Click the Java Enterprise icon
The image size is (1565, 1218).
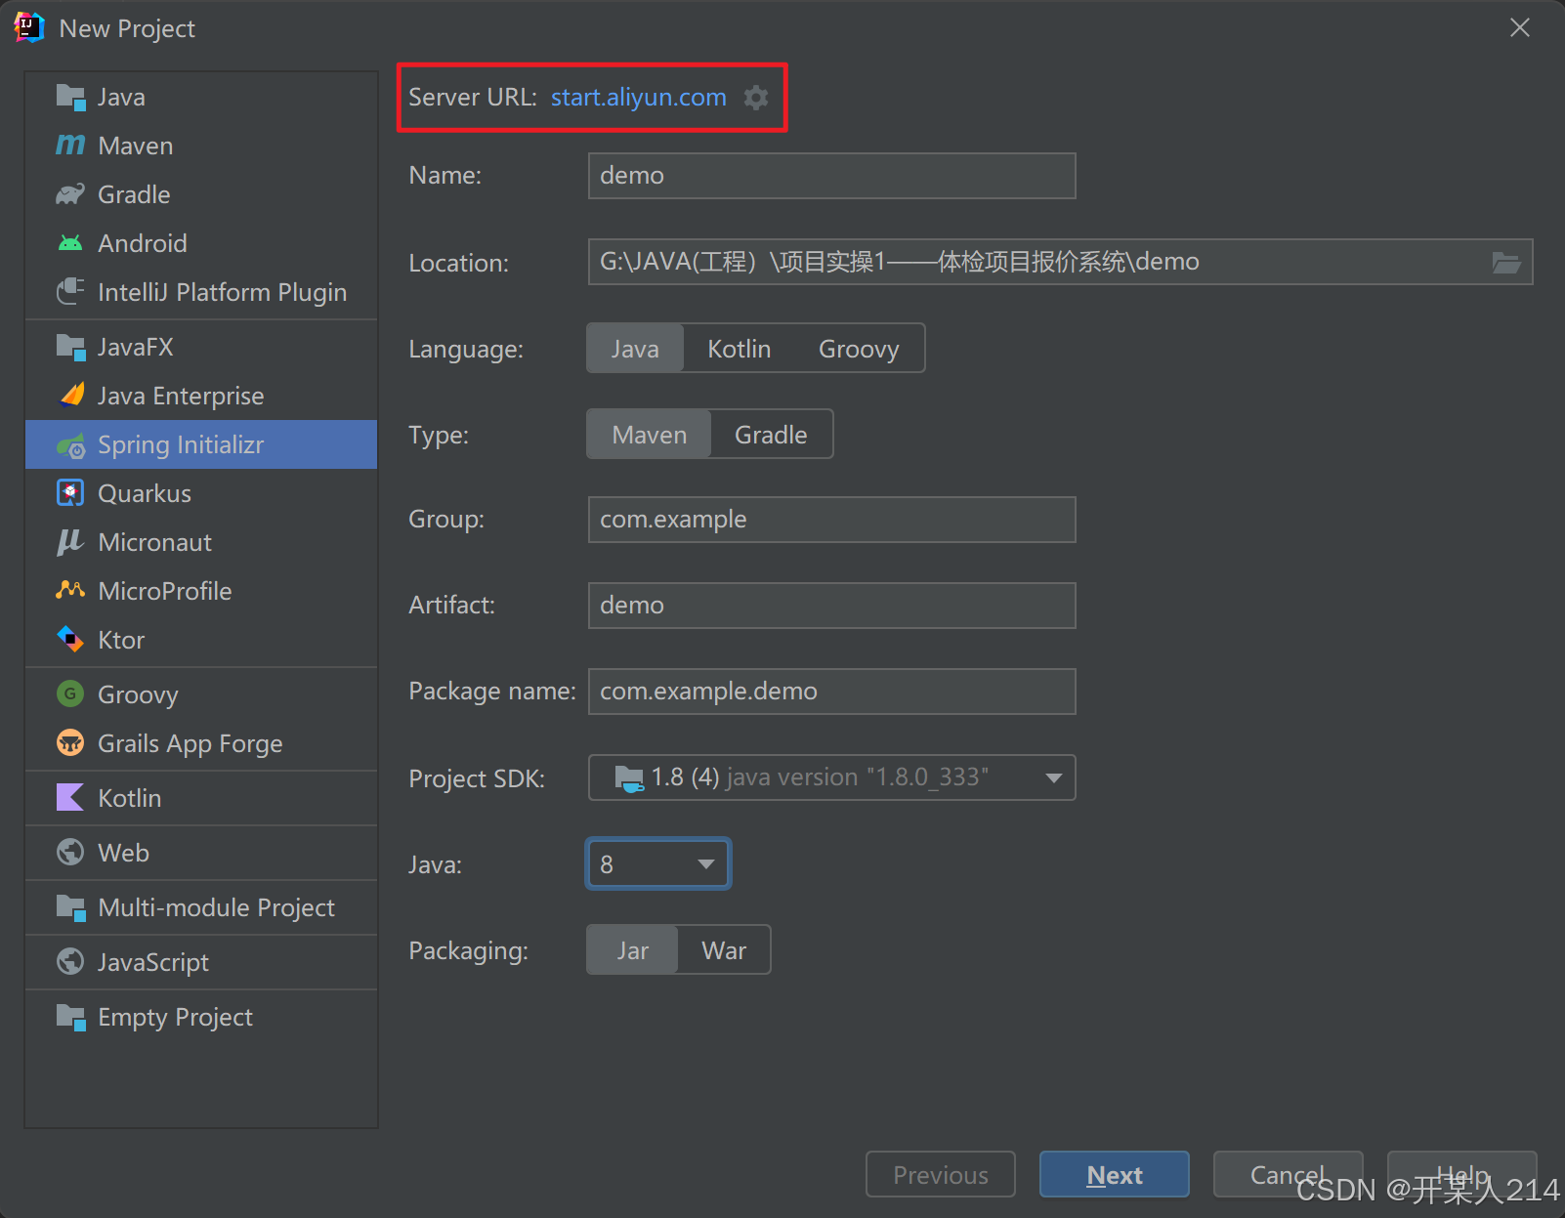70,396
